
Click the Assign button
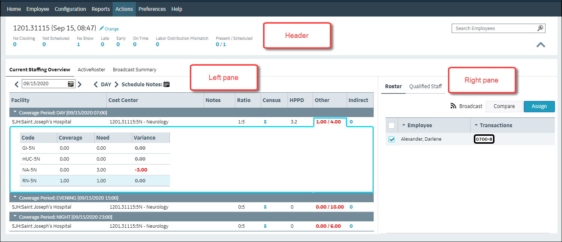(x=539, y=106)
